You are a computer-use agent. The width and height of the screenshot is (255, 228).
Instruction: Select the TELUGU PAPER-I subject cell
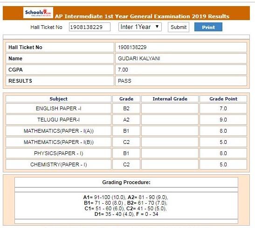[58, 120]
